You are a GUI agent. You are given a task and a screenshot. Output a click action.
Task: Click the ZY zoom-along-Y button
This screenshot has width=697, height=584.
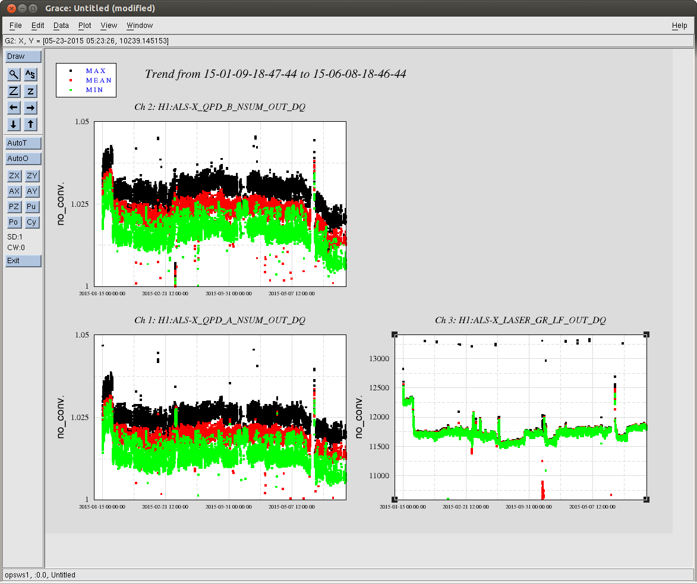(x=31, y=176)
